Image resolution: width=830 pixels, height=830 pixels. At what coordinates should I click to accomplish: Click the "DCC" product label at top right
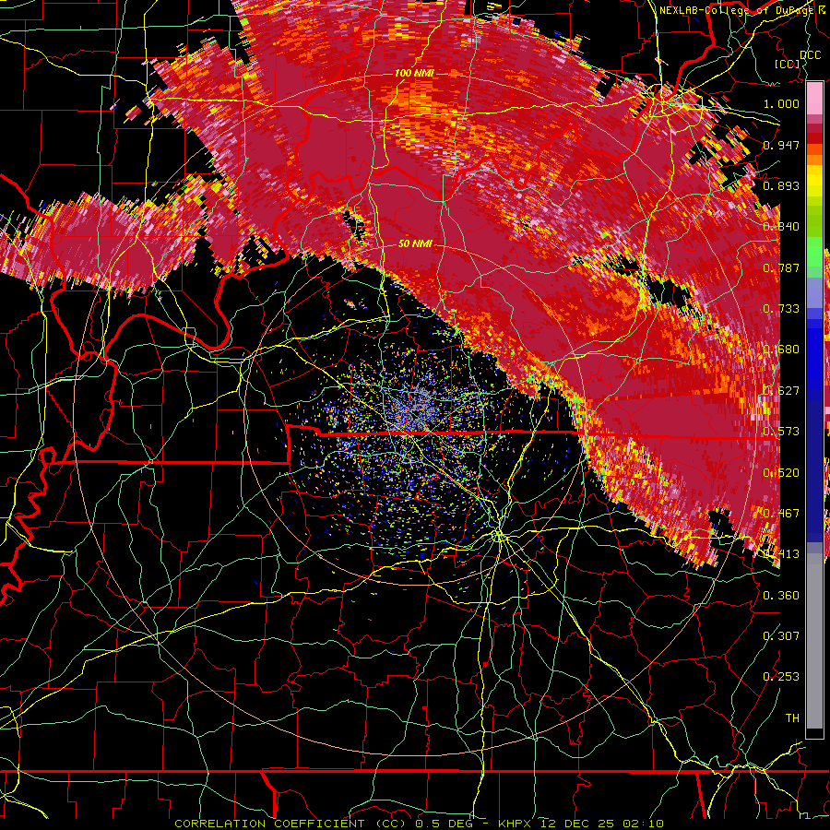point(811,55)
